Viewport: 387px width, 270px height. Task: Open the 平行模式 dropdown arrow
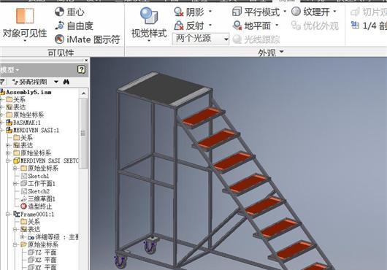tap(285, 12)
